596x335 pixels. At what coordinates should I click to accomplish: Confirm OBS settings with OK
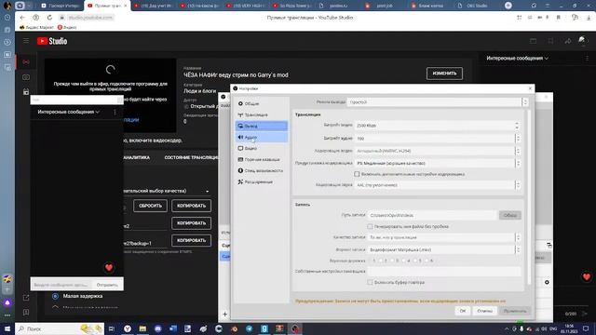pos(463,311)
